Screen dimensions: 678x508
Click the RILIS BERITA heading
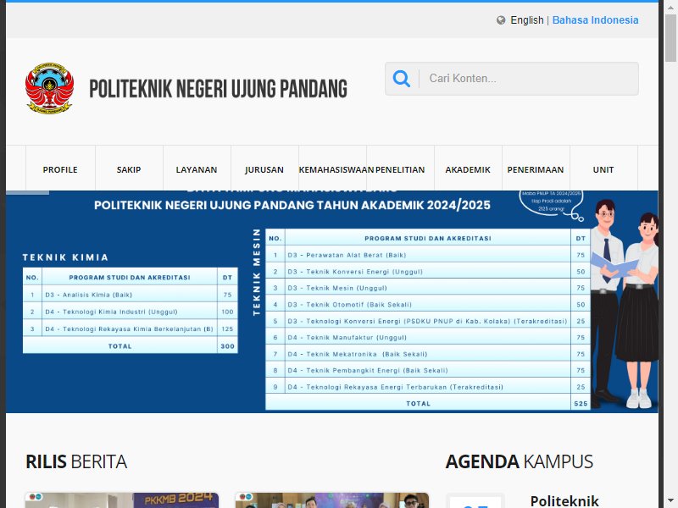point(76,461)
